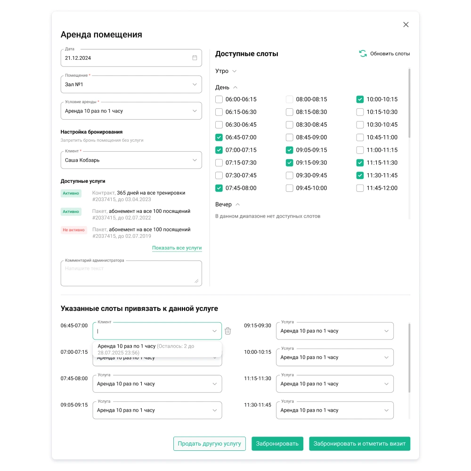Click the available slots scrollbar
Image resolution: width=471 pixels, height=471 pixels.
click(x=409, y=103)
